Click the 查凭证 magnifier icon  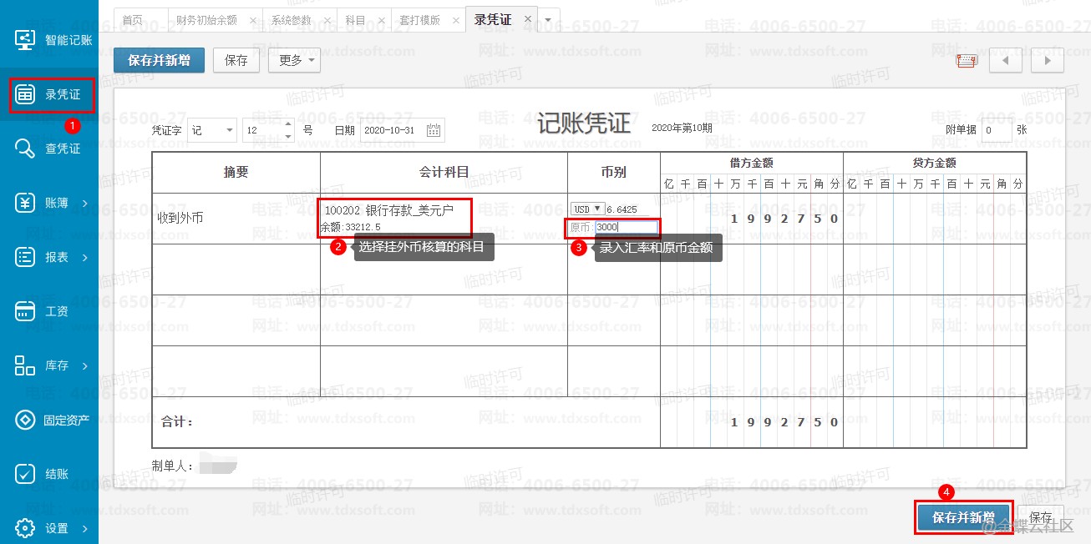(24, 149)
